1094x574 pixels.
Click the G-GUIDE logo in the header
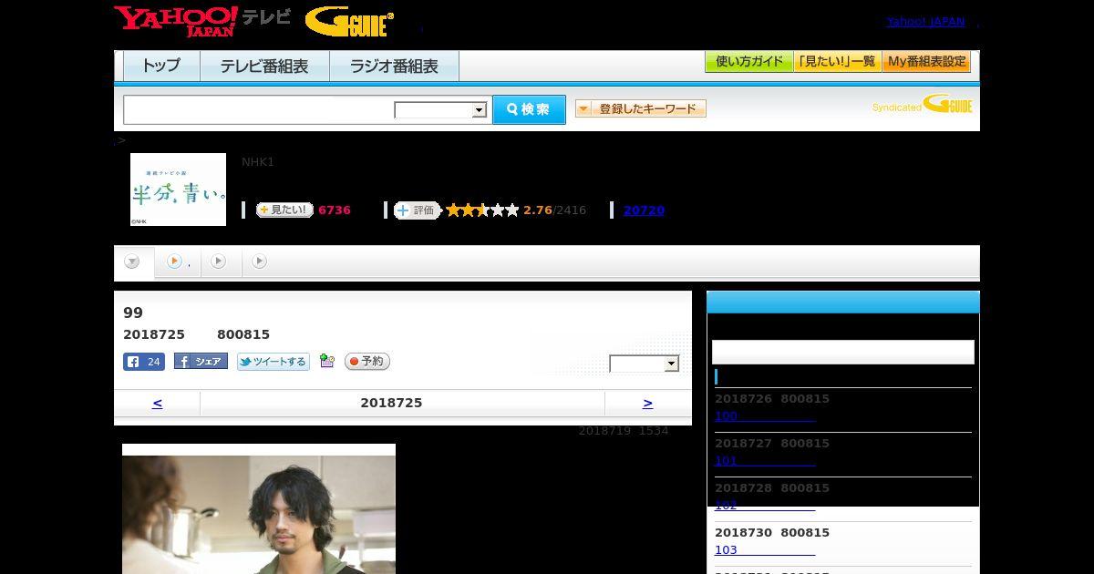349,22
